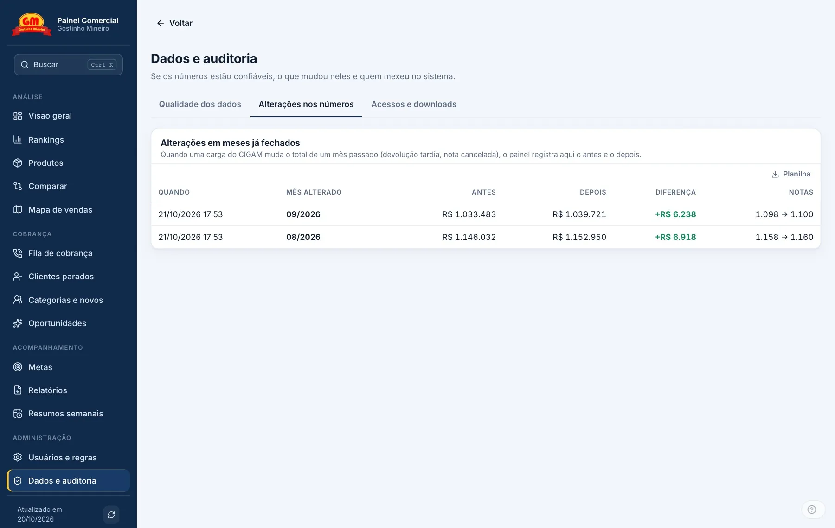The image size is (835, 528).
Task: Click the Comparar icon in sidebar
Action: [18, 186]
